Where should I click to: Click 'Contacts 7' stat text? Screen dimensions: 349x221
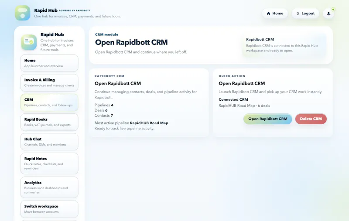(x=104, y=116)
